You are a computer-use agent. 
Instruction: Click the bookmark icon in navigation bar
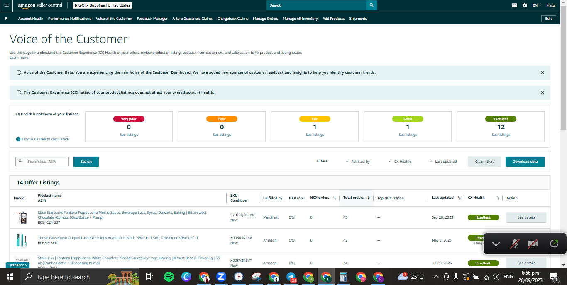(x=6, y=19)
